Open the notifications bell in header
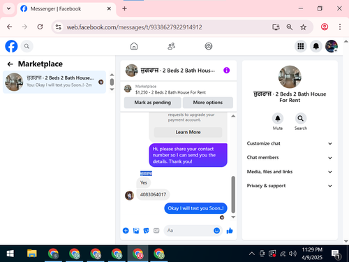 coord(316,46)
